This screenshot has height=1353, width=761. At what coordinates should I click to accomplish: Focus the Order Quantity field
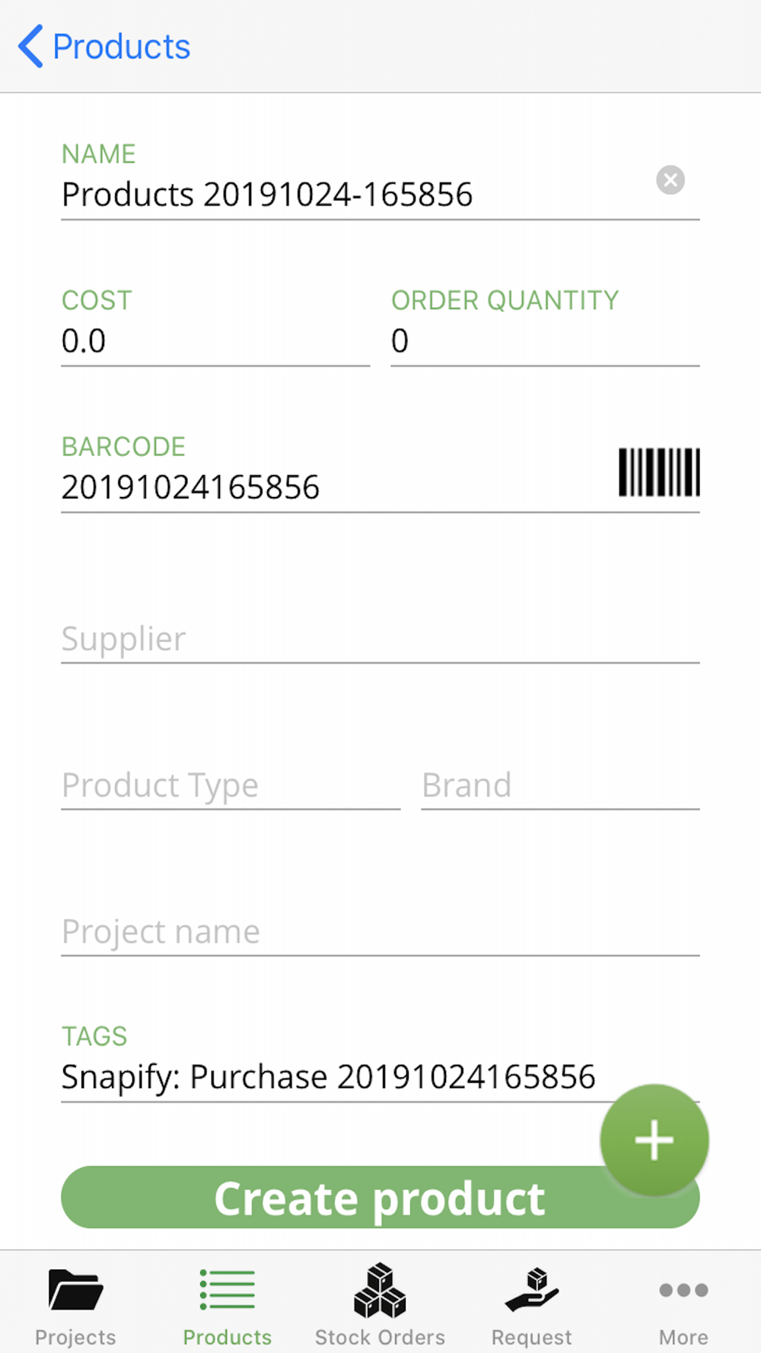[x=545, y=341]
